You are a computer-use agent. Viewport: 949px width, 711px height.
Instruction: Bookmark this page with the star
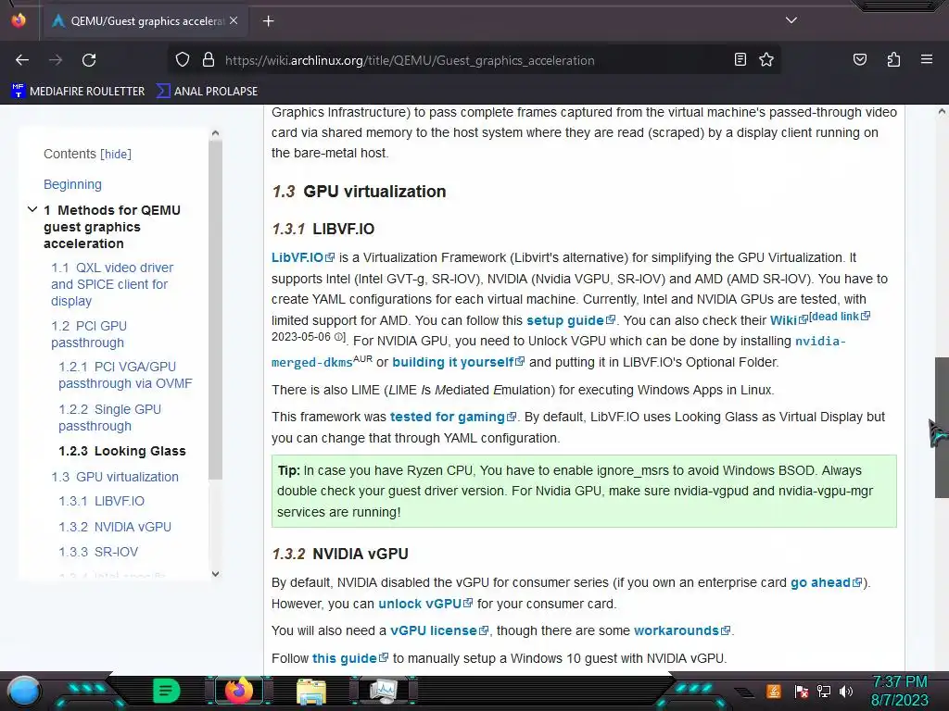click(766, 59)
